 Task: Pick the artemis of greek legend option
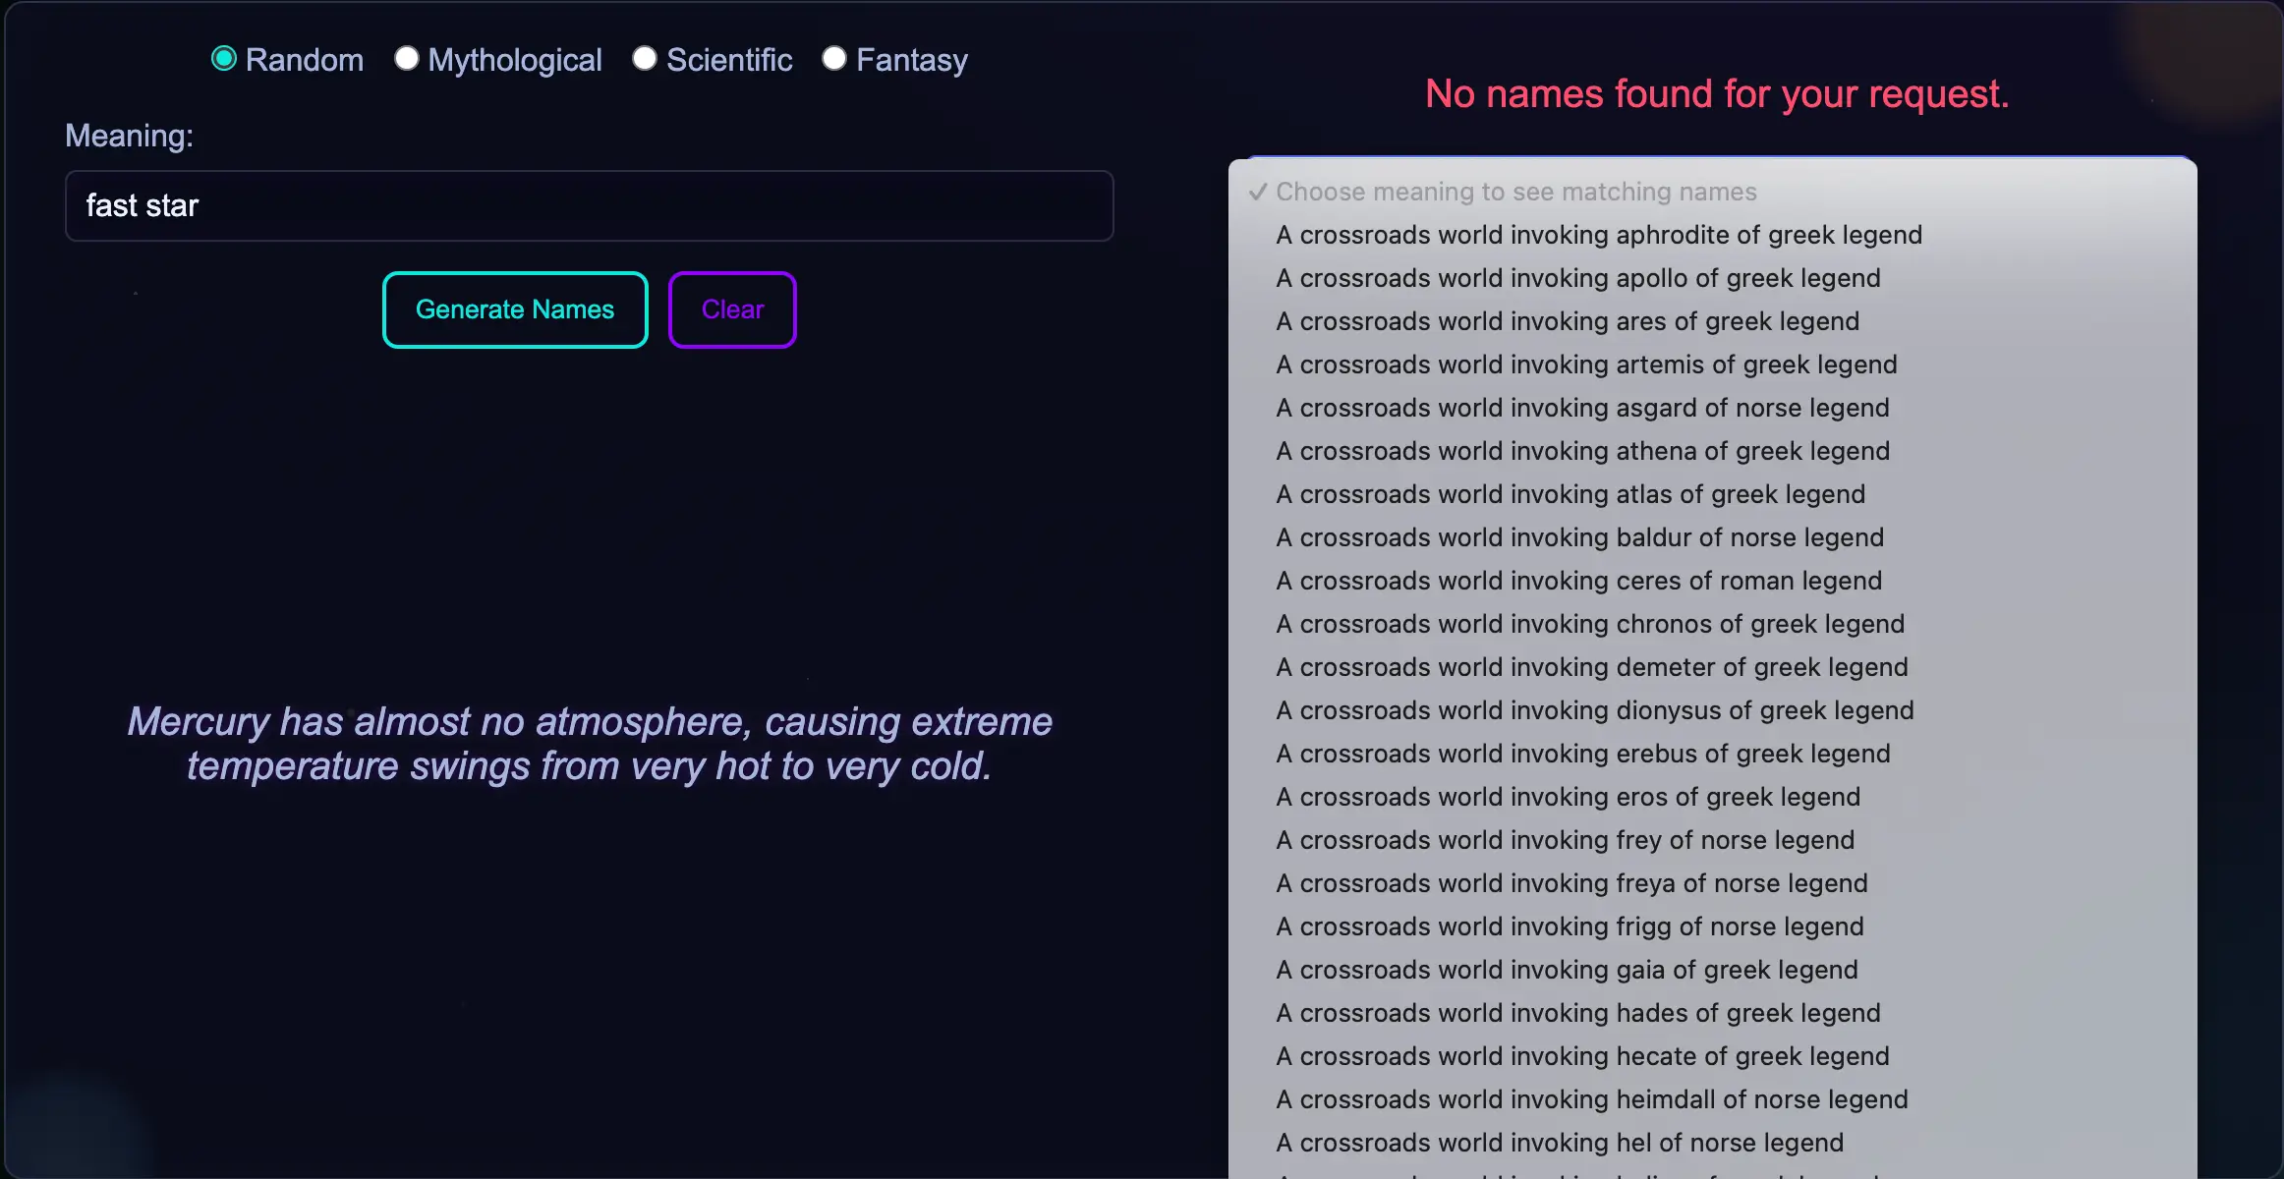(1585, 365)
